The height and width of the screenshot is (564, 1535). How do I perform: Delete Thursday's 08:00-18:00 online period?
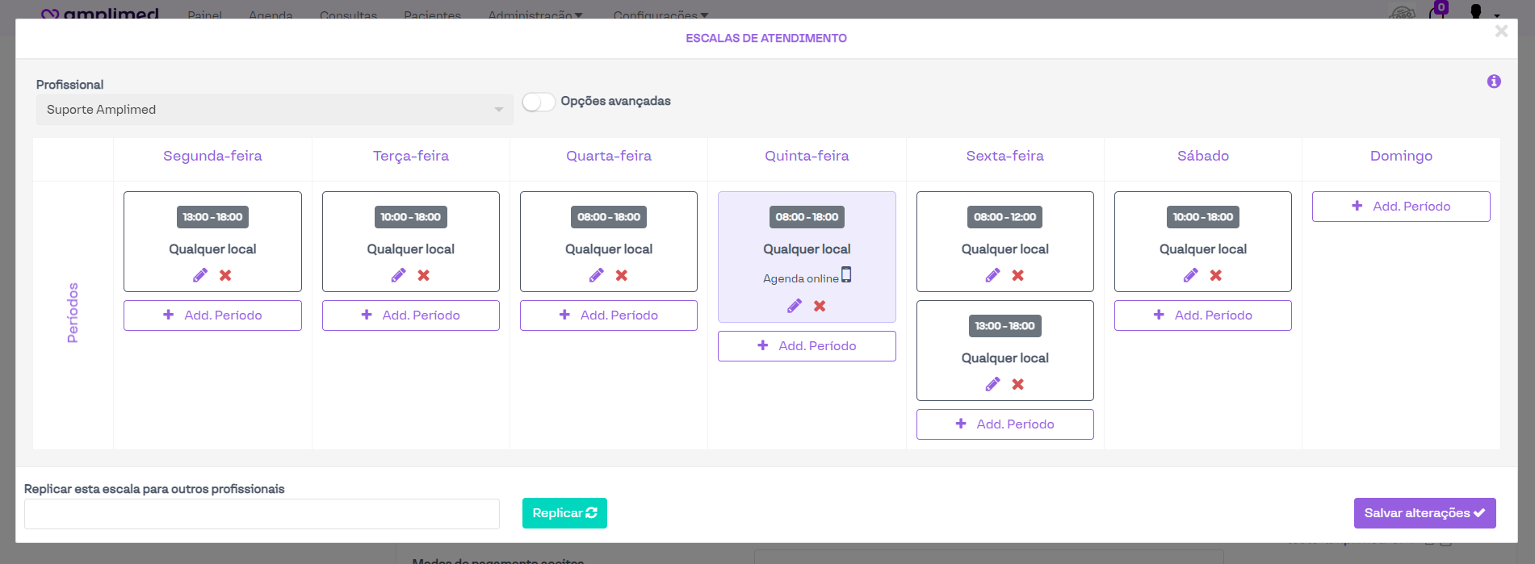click(820, 306)
